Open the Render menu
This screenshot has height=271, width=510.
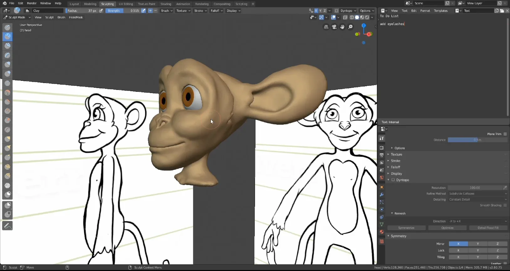coord(32,3)
